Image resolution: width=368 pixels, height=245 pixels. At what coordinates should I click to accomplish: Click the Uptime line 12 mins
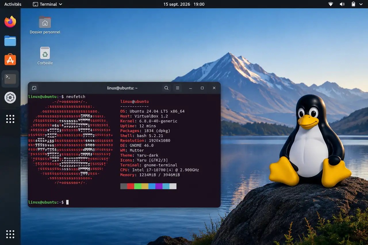(138, 126)
